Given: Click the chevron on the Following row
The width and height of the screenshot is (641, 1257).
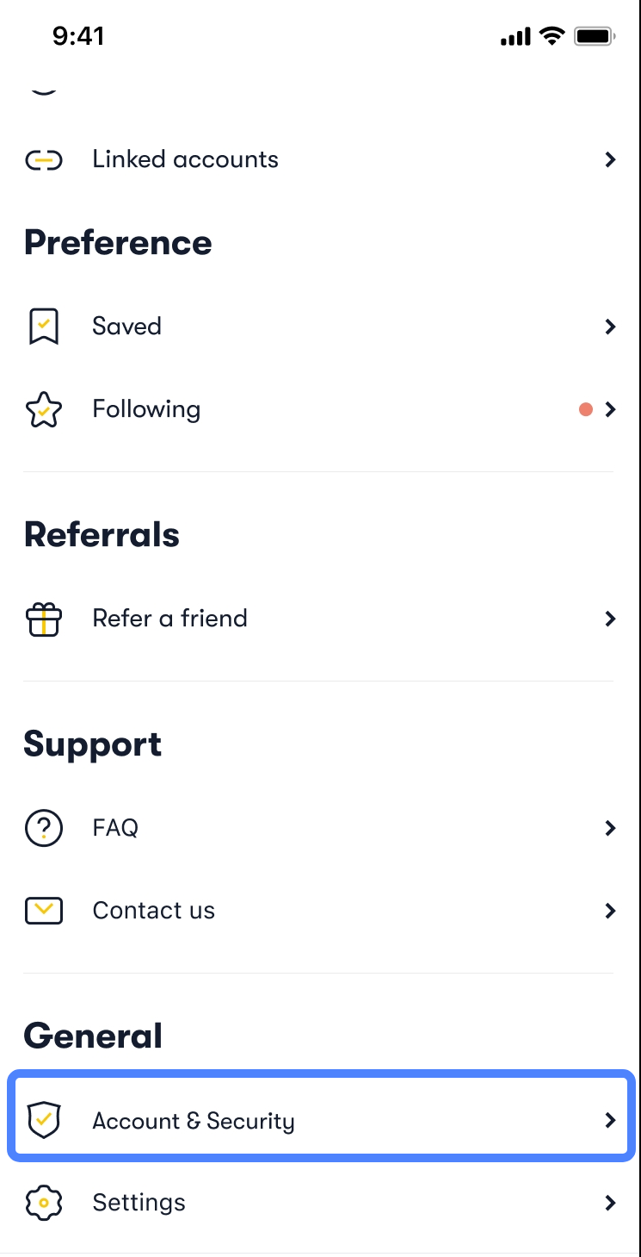Looking at the screenshot, I should pos(610,409).
